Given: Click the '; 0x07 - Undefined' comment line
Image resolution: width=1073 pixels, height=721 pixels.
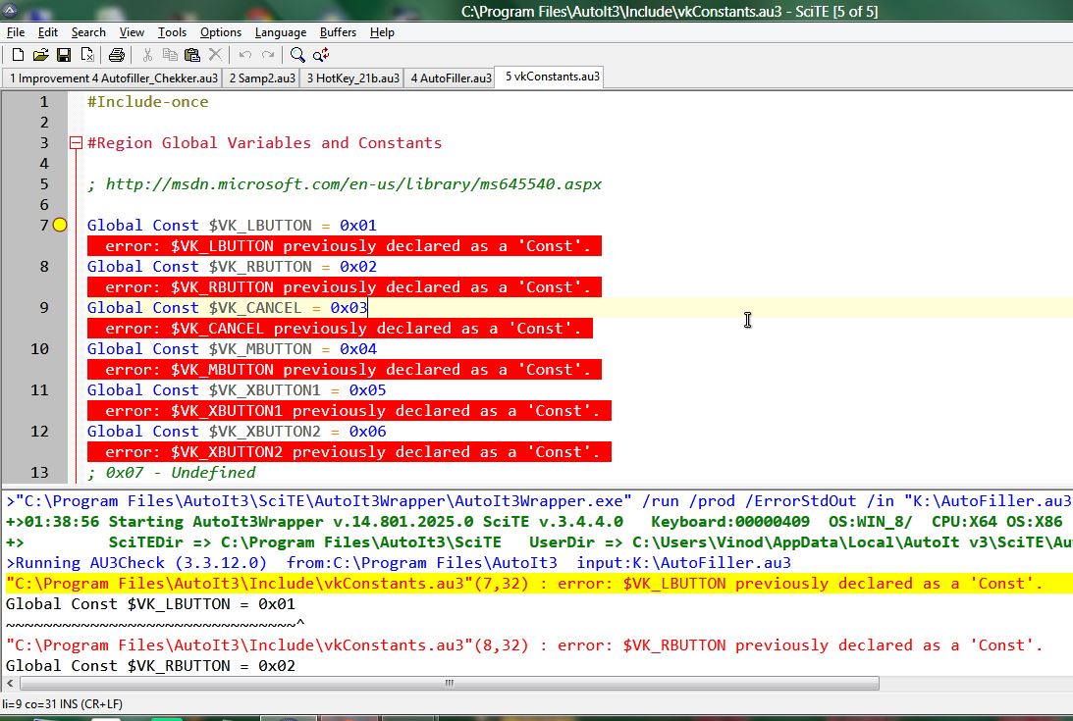Looking at the screenshot, I should 171,472.
